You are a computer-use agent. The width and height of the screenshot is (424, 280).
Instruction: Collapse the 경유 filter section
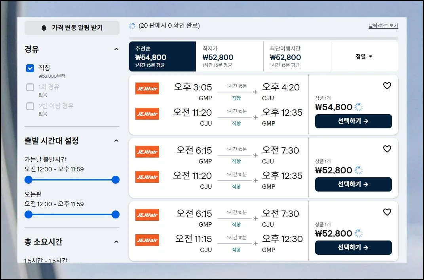[116, 49]
